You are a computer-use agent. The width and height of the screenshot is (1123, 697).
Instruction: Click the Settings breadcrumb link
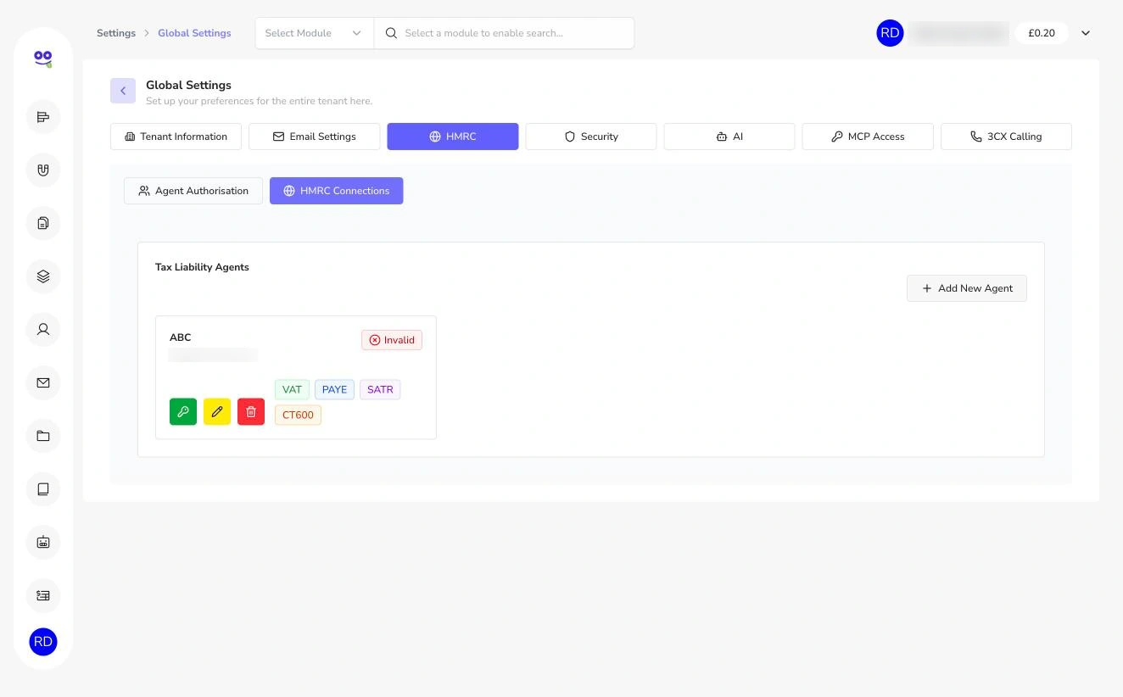click(x=116, y=33)
